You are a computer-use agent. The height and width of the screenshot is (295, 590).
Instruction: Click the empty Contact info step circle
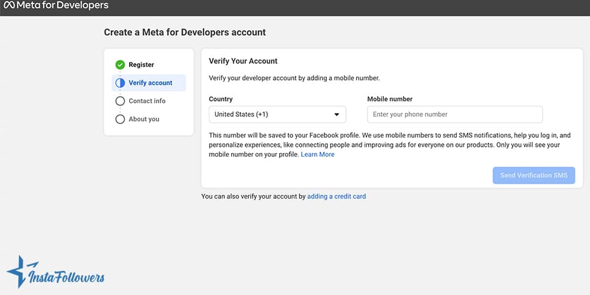(x=120, y=101)
